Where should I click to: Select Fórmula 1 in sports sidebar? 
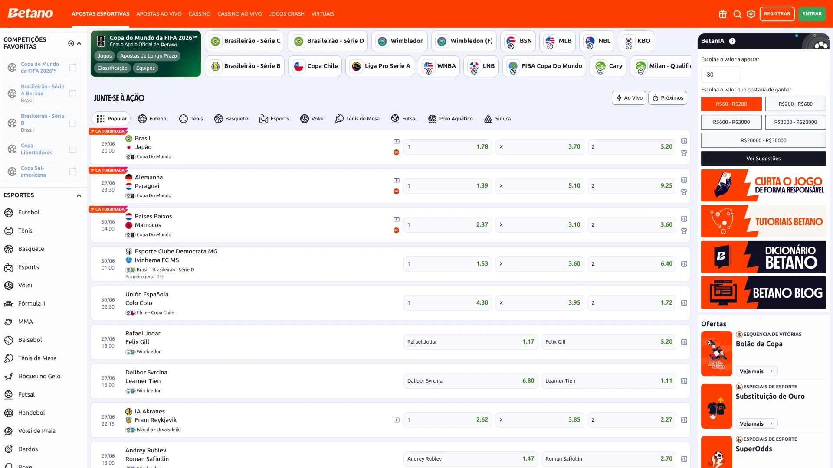(x=43, y=303)
